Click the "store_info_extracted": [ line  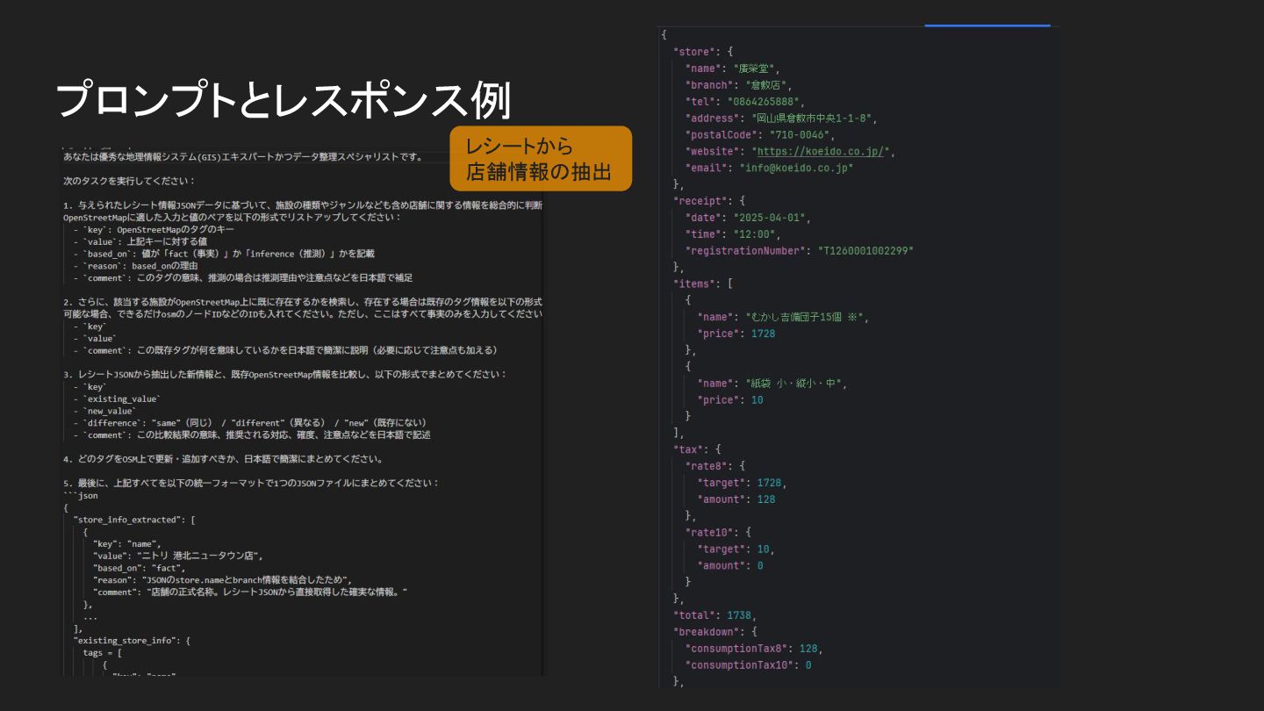pyautogui.click(x=133, y=520)
